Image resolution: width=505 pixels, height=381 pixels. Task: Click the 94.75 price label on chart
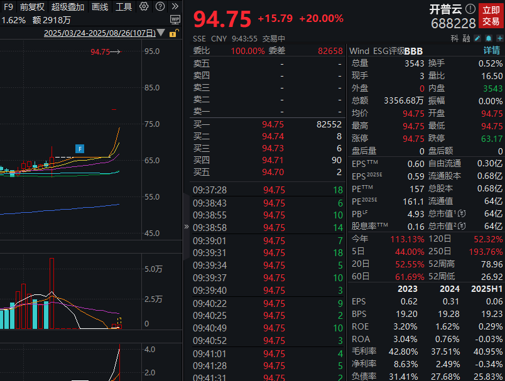[x=100, y=52]
